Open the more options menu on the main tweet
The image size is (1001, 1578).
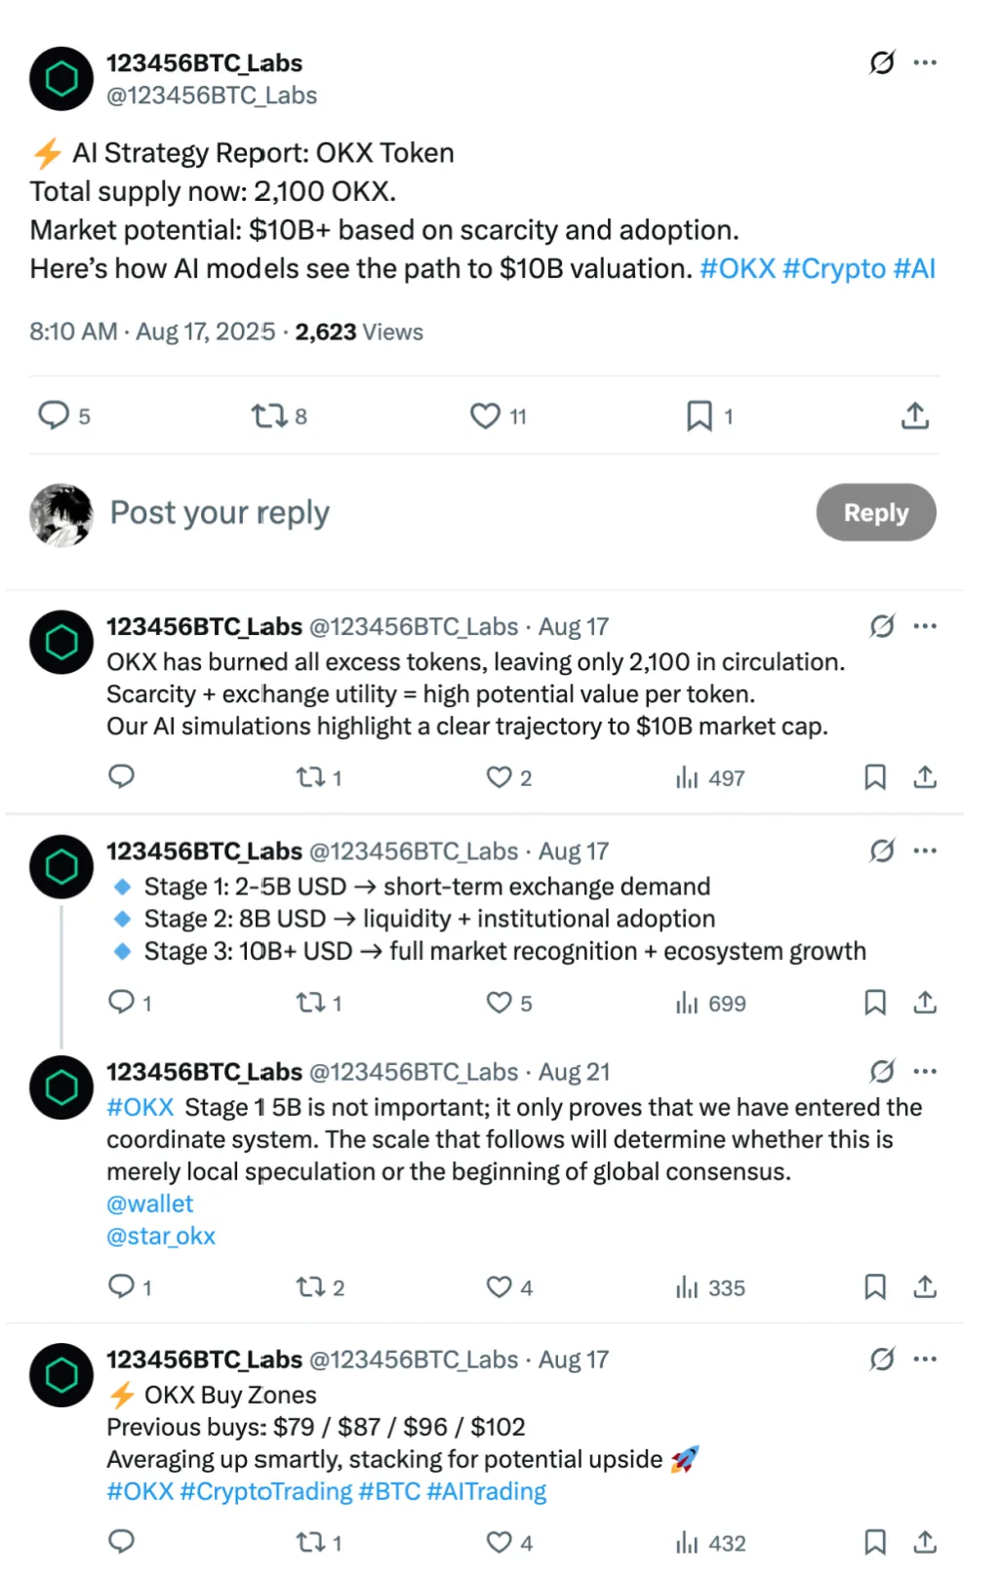(x=925, y=62)
